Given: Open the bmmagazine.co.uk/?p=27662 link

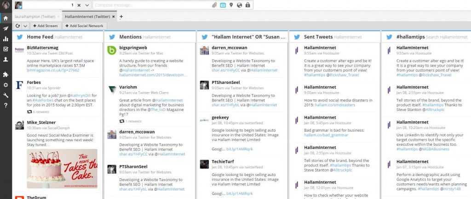Looking at the screenshot, I should pyautogui.click(x=53, y=70).
